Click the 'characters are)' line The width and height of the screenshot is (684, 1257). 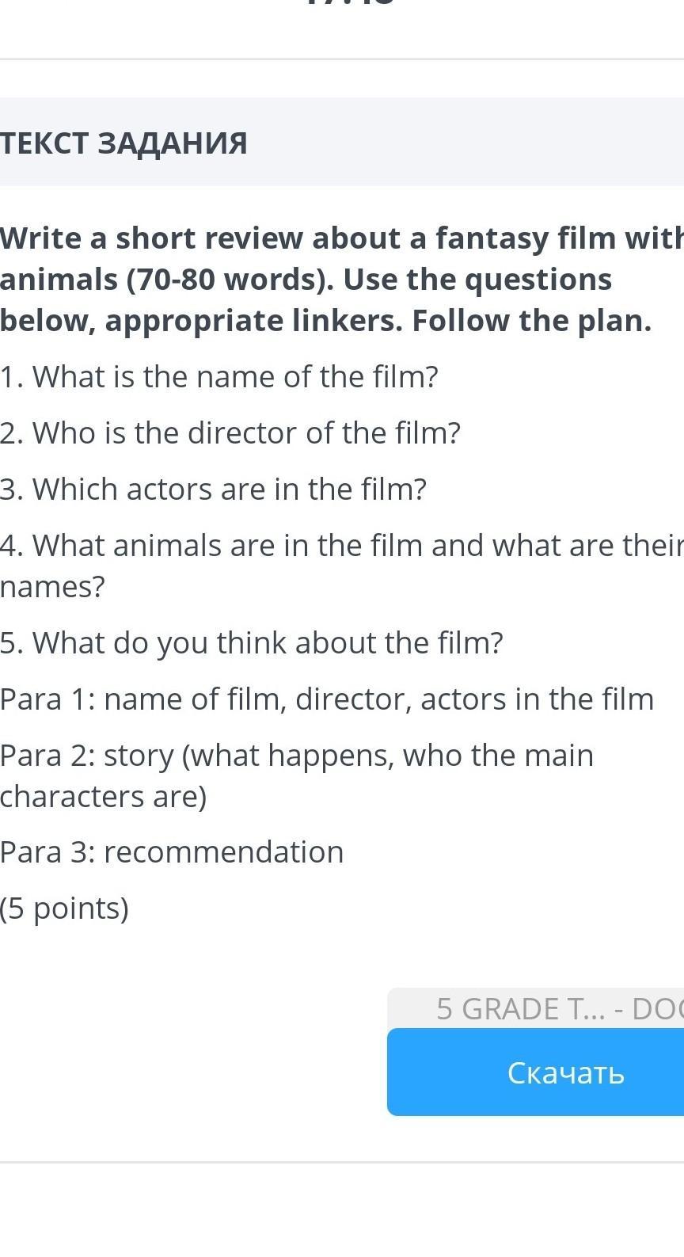tap(104, 797)
